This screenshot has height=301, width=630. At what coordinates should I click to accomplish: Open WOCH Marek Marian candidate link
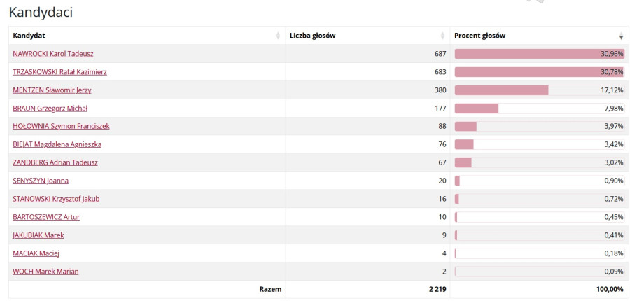click(45, 272)
